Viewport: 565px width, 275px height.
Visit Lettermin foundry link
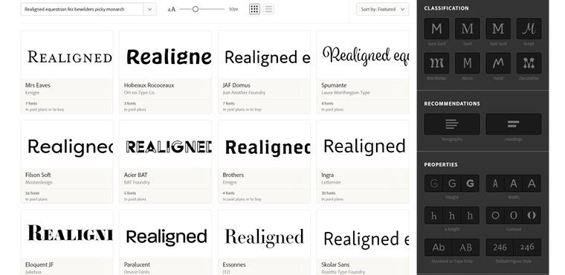point(331,182)
